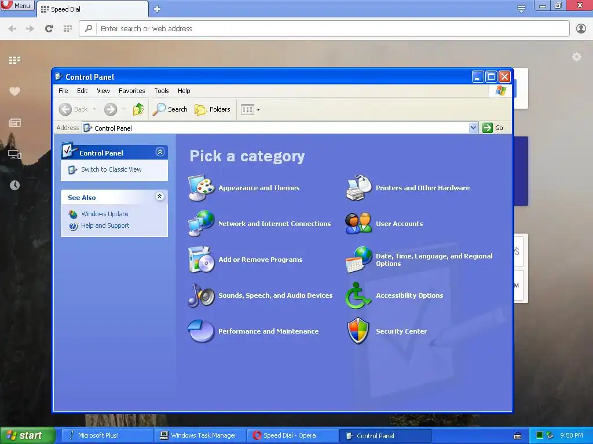Open Opera's Speed Dial sidebar icon
The height and width of the screenshot is (444, 593).
click(x=14, y=60)
